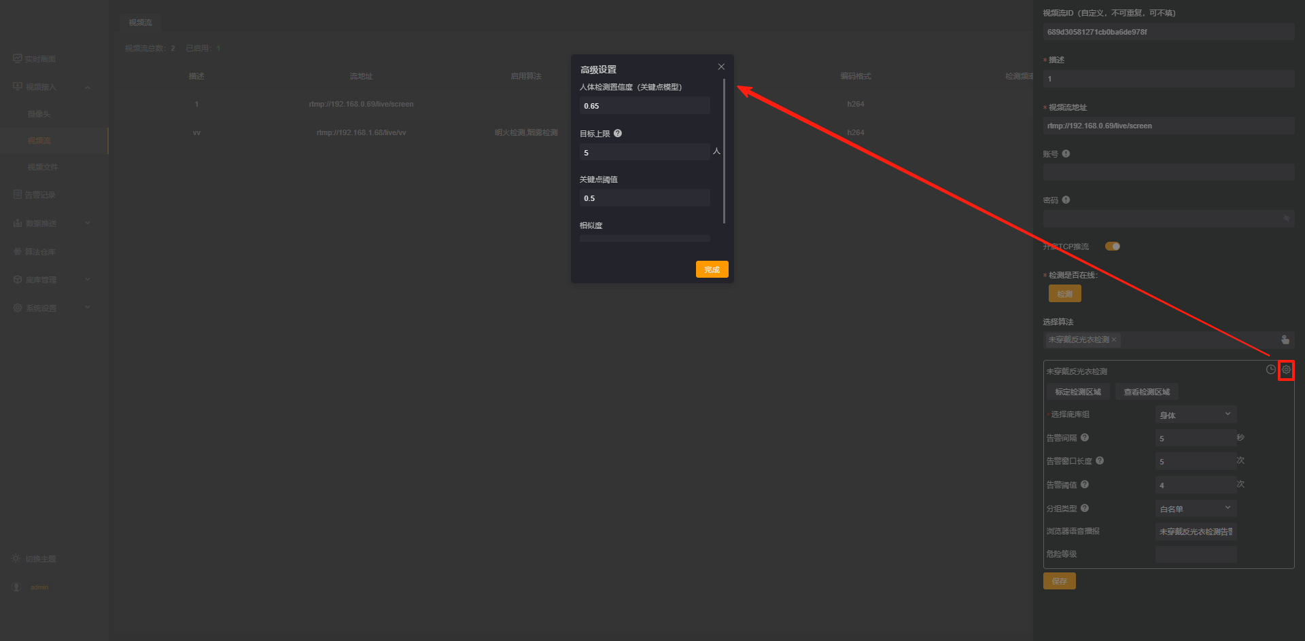Click the 检测 online check button
The height and width of the screenshot is (641, 1305).
coord(1065,293)
